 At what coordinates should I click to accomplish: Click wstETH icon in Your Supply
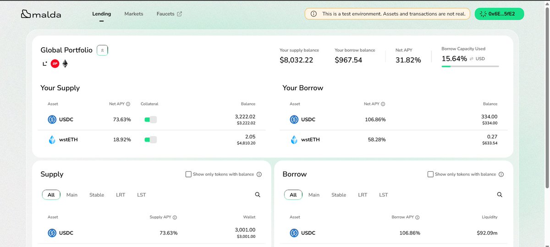(52, 140)
